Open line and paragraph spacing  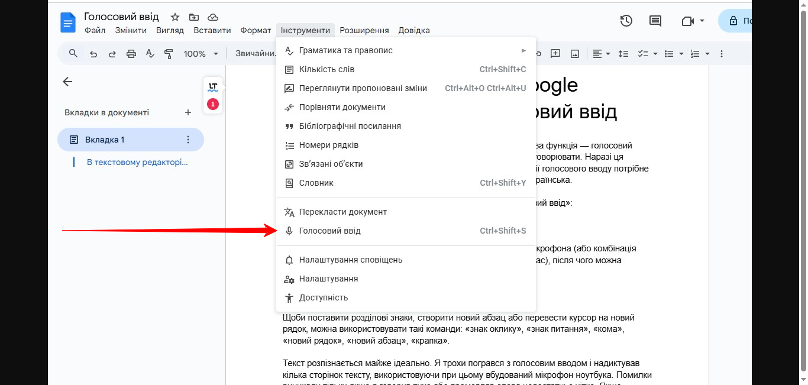[623, 54]
